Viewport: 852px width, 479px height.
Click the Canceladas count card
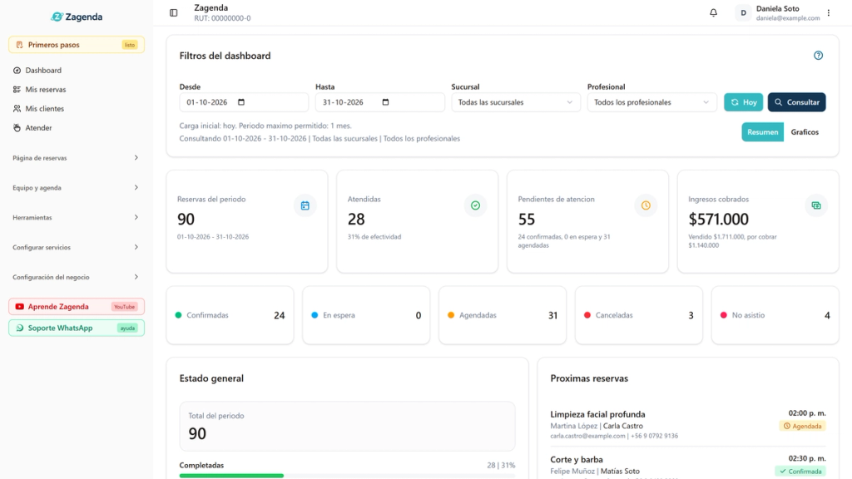(639, 315)
